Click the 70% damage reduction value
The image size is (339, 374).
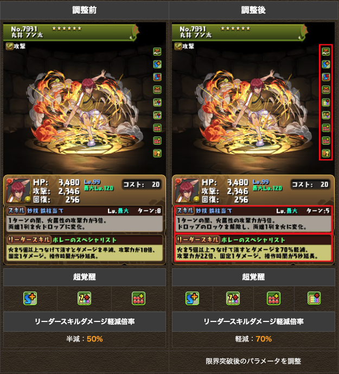coord(264,339)
